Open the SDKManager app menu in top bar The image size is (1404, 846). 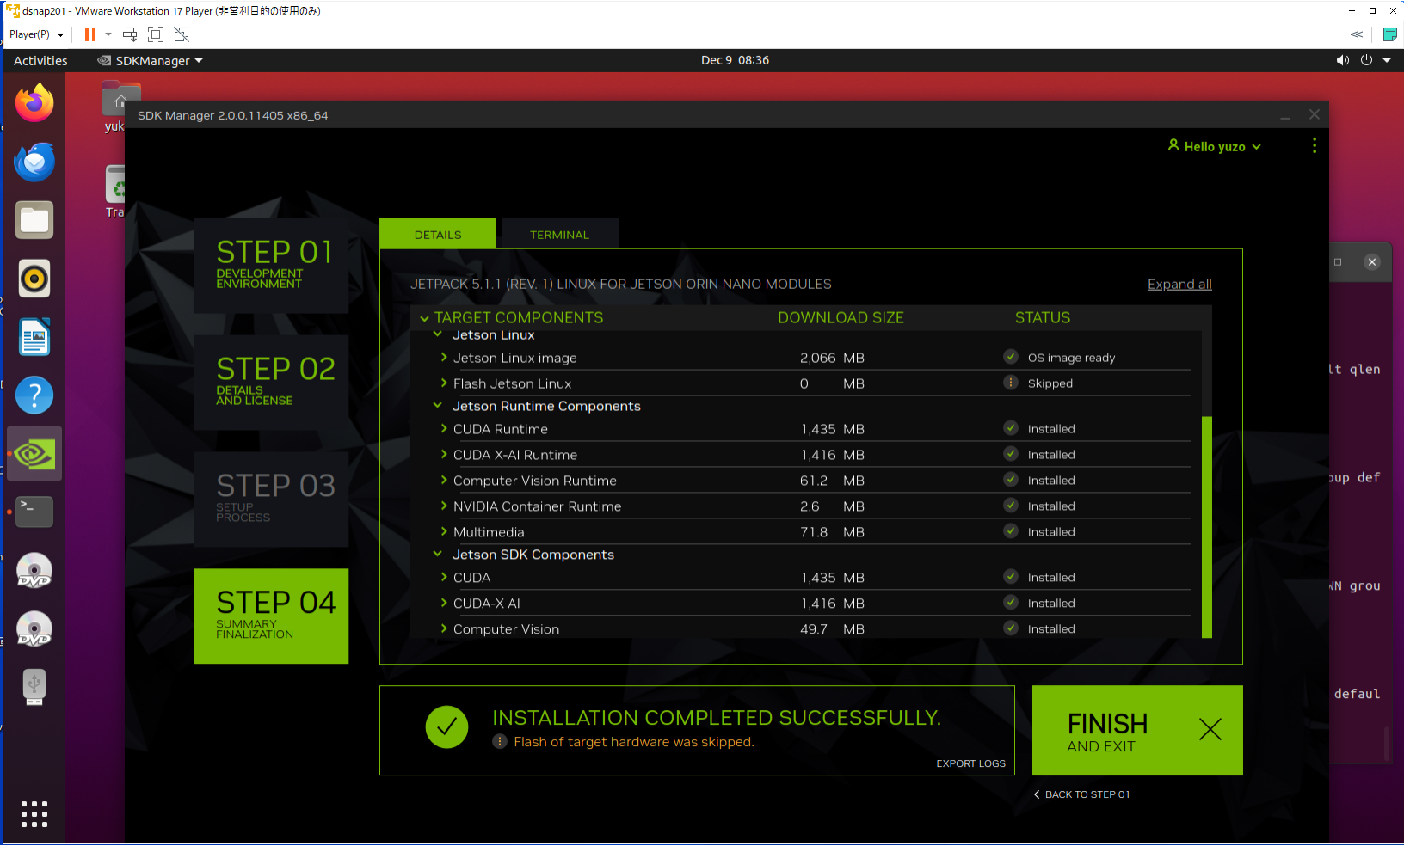(151, 60)
